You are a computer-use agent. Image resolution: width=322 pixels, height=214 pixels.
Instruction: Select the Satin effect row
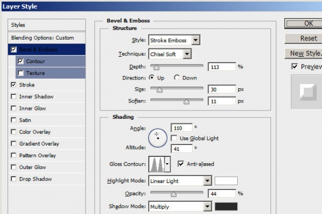(47, 120)
